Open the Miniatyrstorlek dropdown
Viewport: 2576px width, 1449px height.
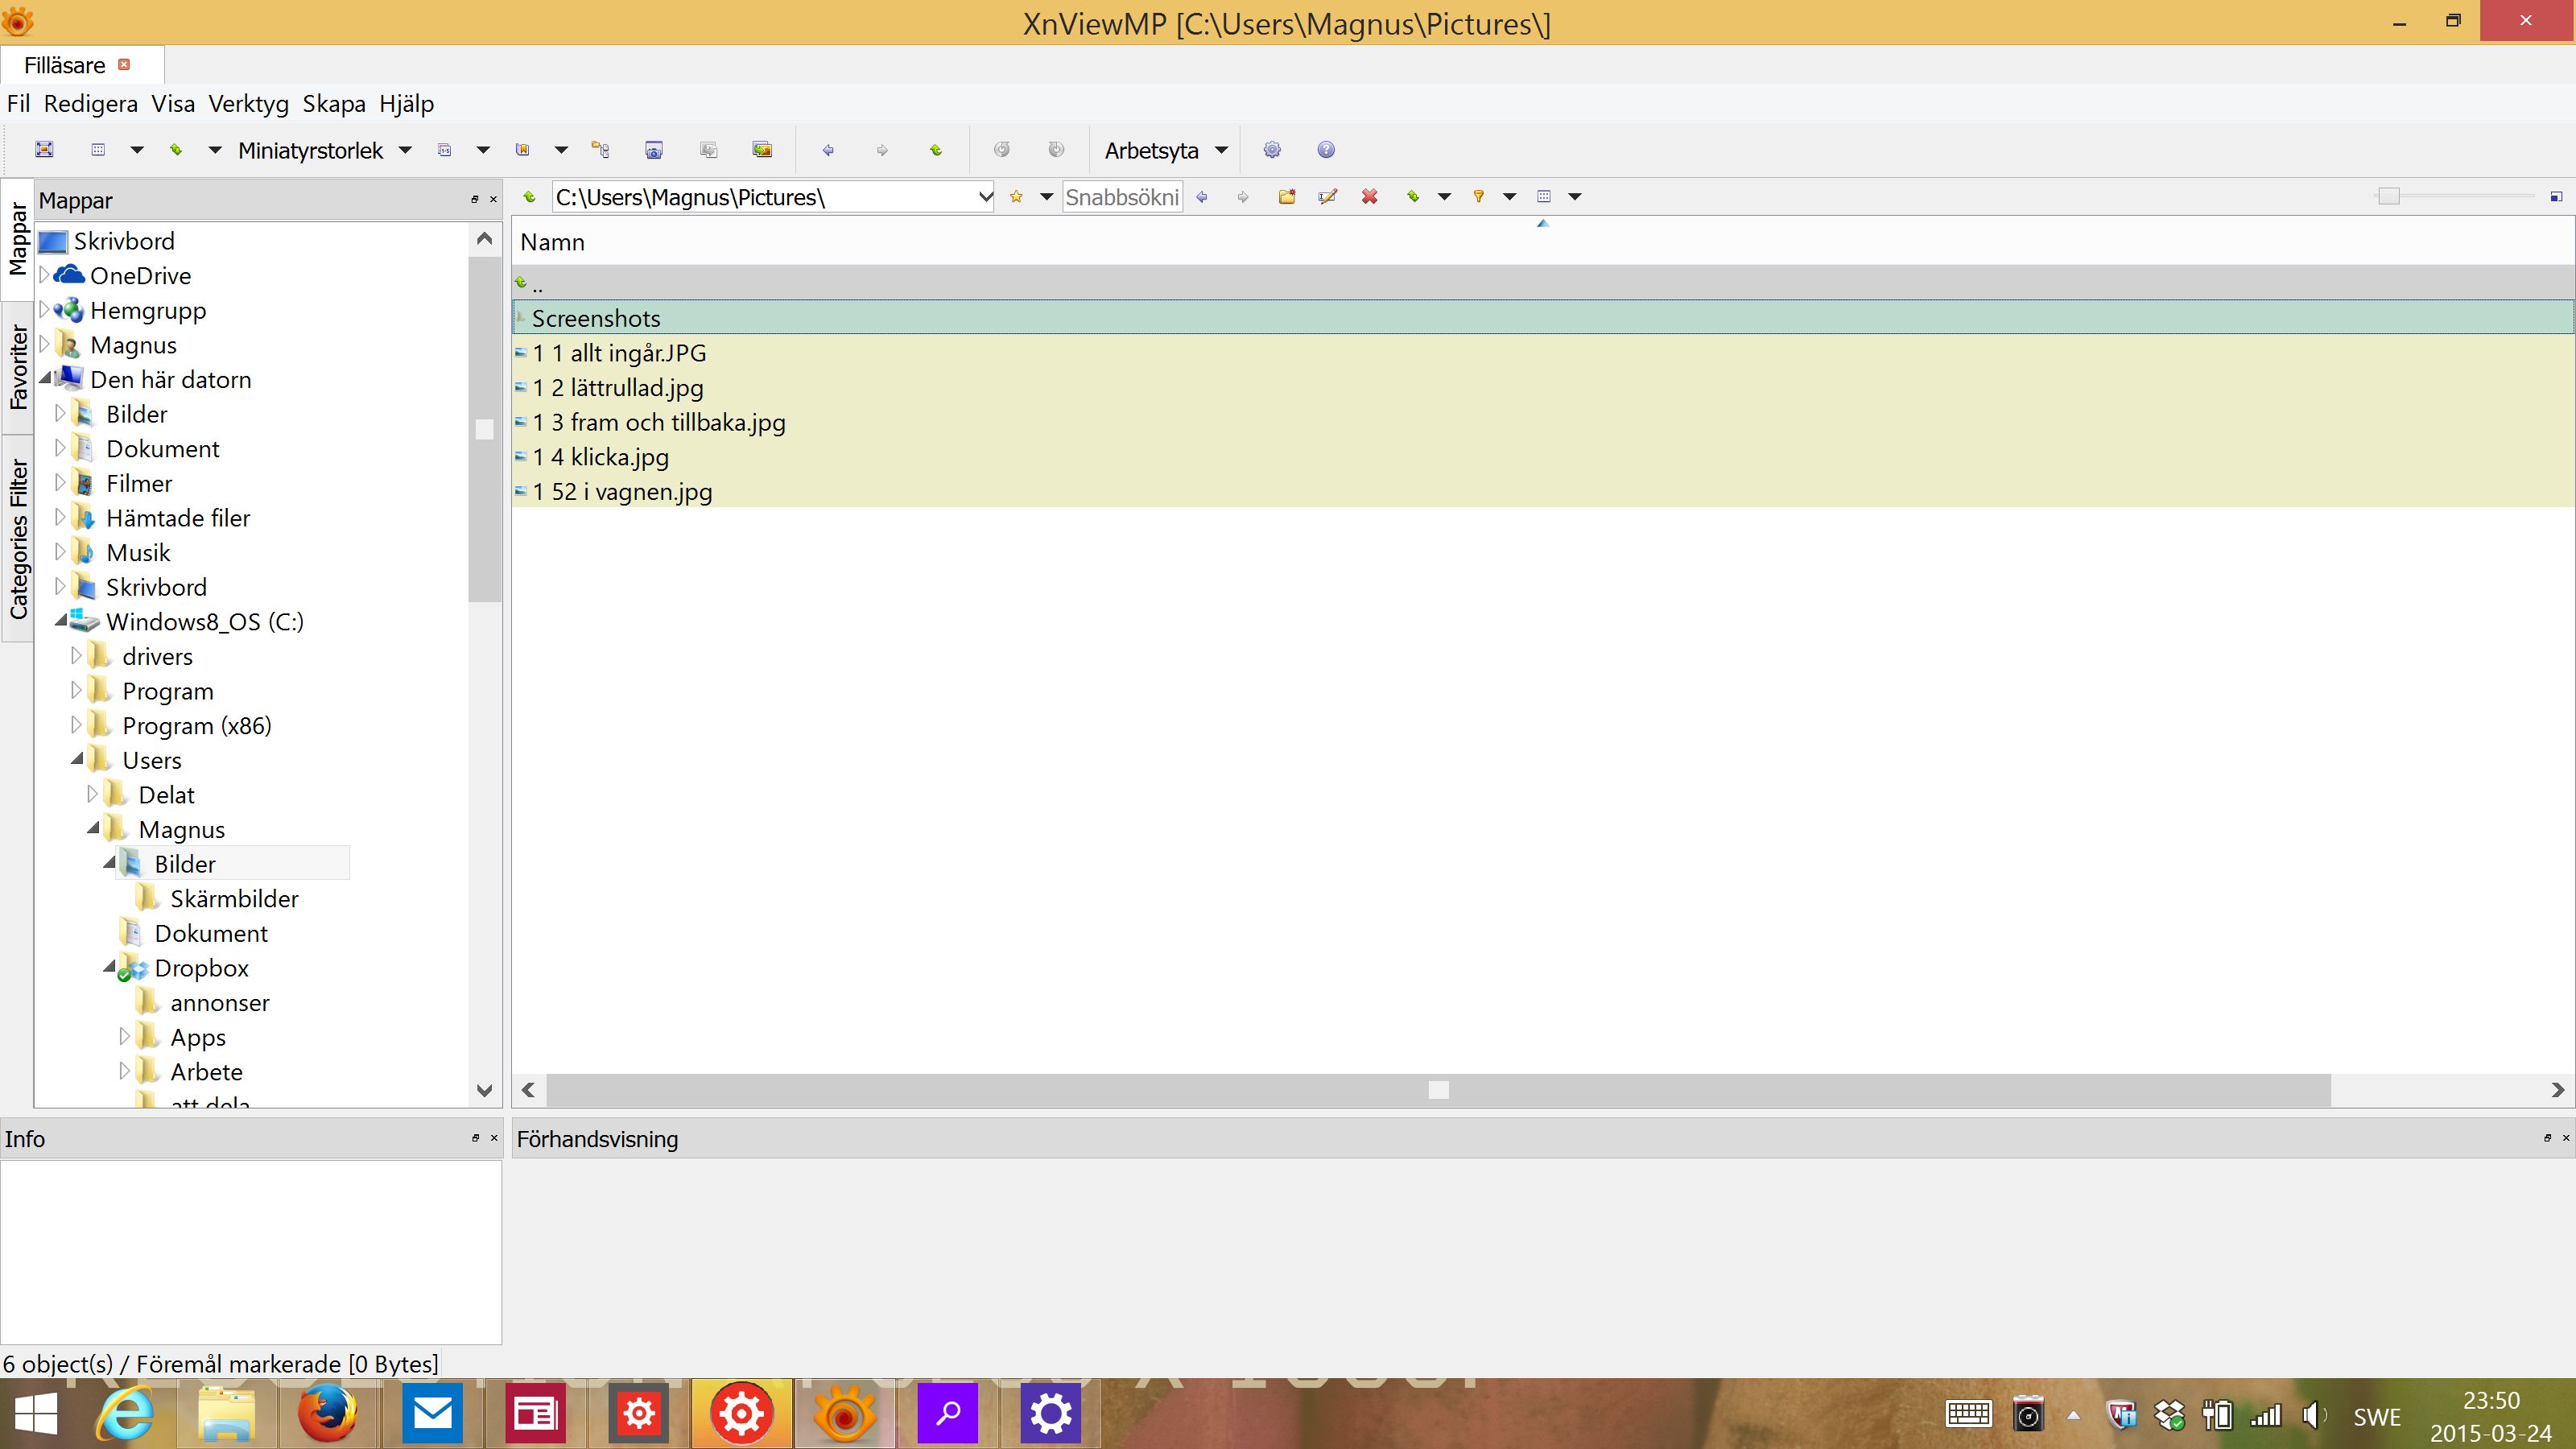click(405, 150)
